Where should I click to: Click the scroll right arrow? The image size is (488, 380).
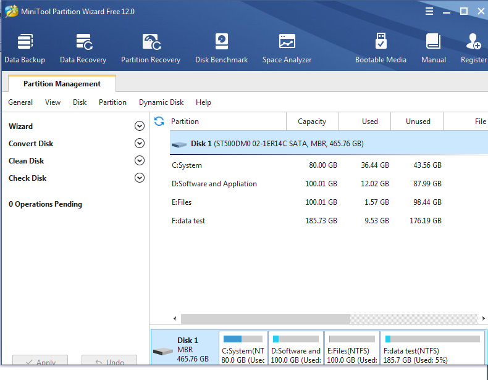pyautogui.click(x=483, y=318)
